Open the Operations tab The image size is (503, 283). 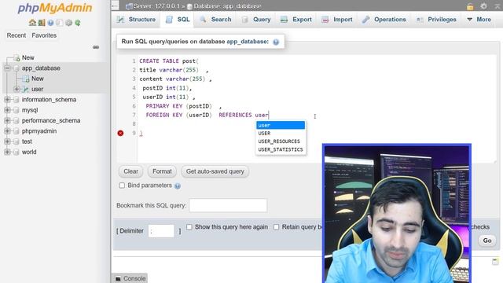pyautogui.click(x=384, y=20)
